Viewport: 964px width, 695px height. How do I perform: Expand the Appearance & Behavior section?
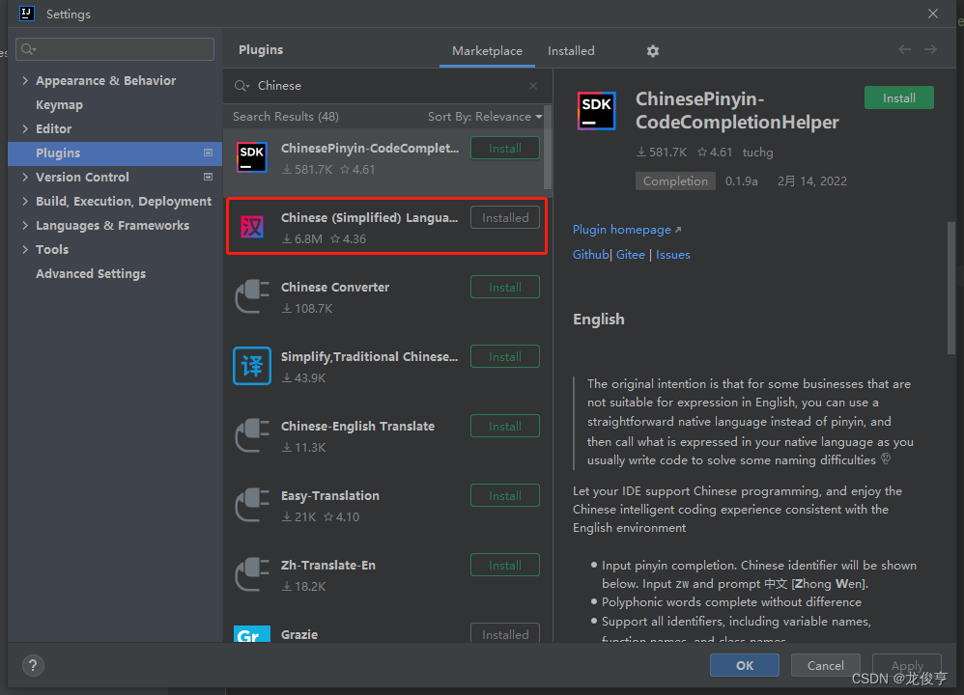pyautogui.click(x=25, y=80)
